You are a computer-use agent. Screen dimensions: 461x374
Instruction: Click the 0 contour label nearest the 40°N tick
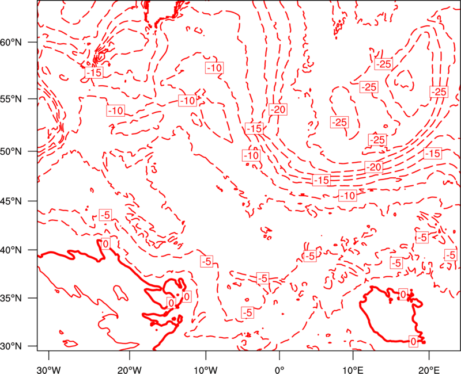click(105, 243)
